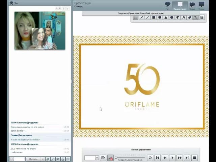Click the rewind button
Image resolution: width=216 pixels, height=162 pixels.
coord(165,158)
